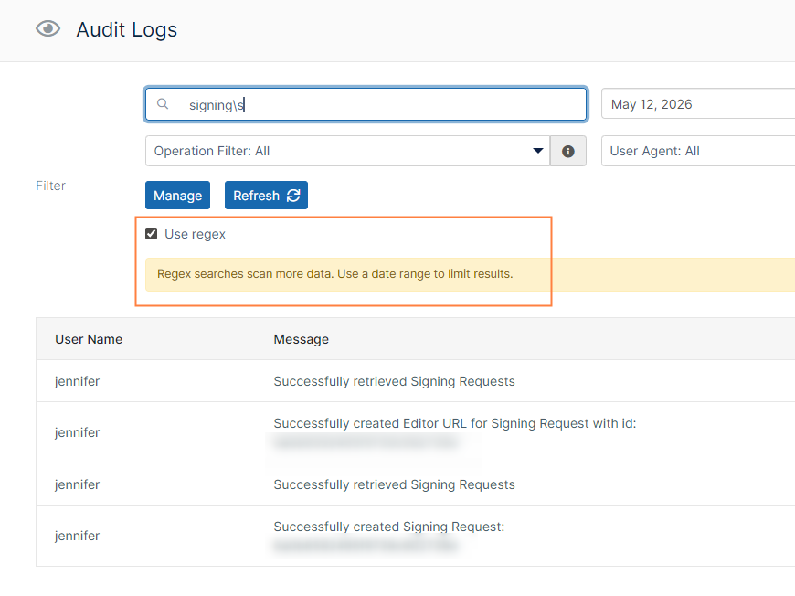Click the refresh arrows icon
Screen dimensions: 795x596
point(293,196)
